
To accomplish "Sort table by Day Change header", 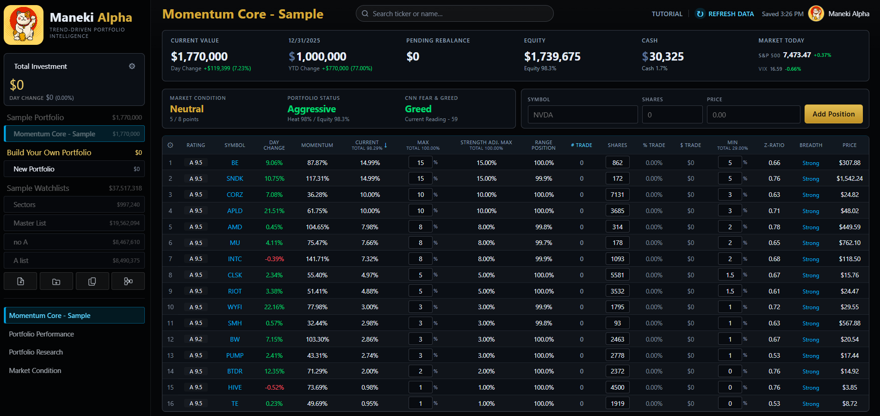I will coord(274,145).
